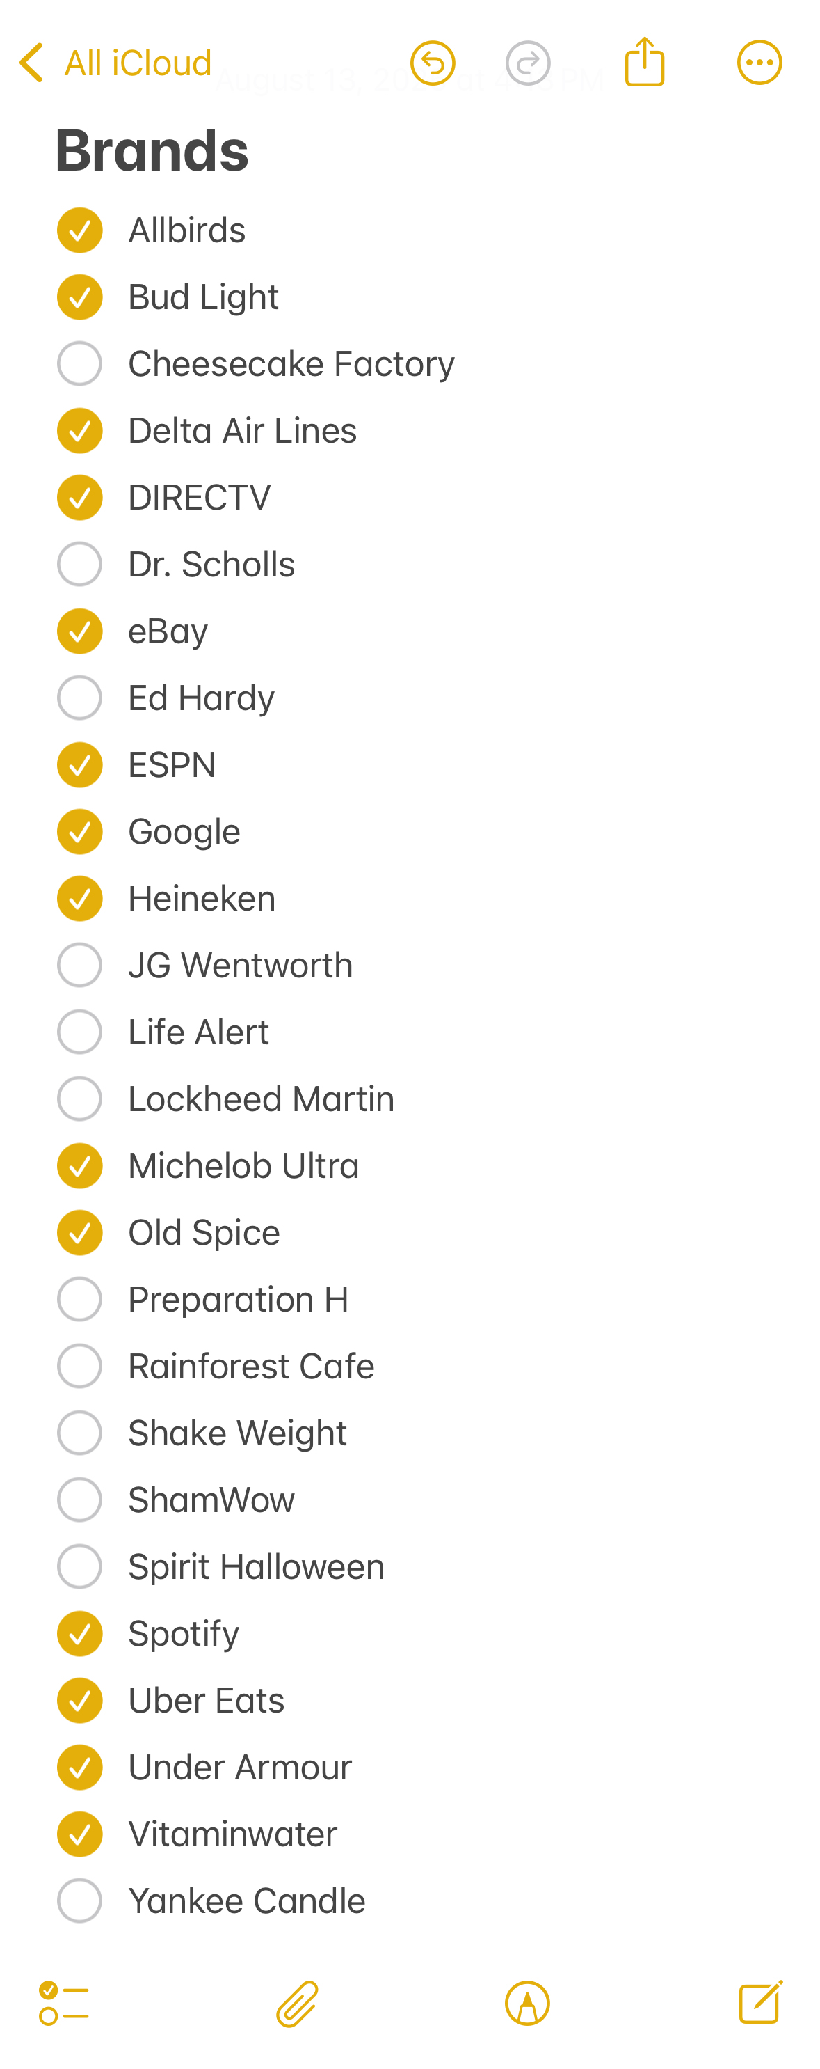
Task: Tap the undo arrow icon
Action: 433,63
